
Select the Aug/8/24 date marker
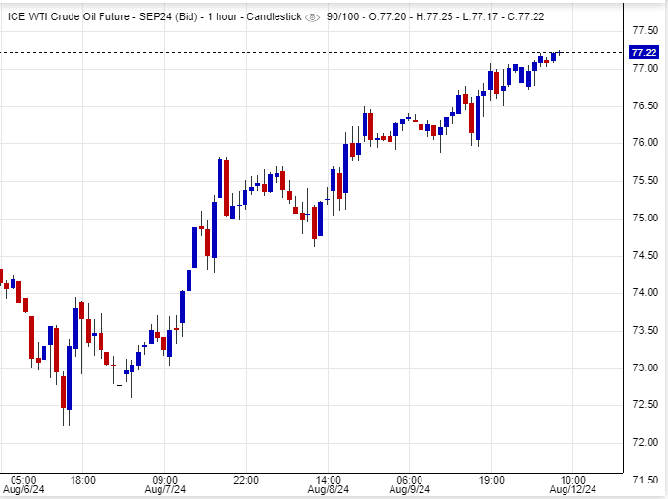click(329, 491)
